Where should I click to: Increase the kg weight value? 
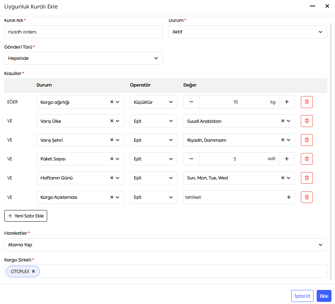[x=287, y=102]
